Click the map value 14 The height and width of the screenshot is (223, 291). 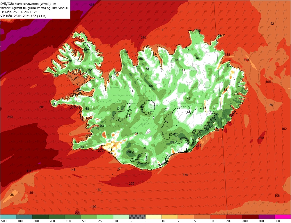[x=183, y=70]
